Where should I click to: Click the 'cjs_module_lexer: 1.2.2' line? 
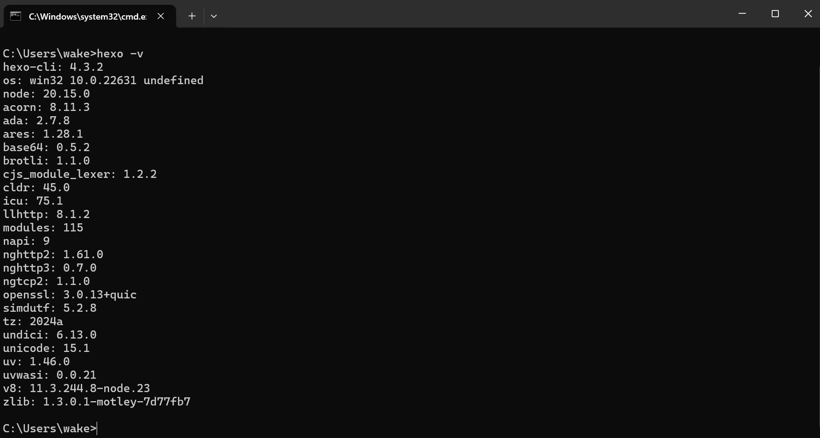coord(80,174)
